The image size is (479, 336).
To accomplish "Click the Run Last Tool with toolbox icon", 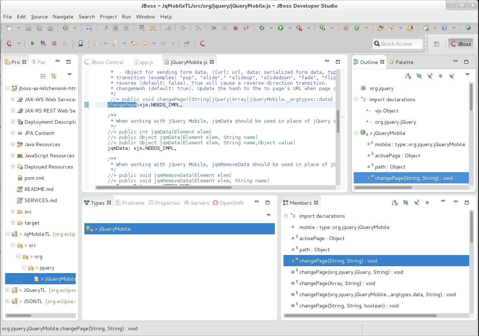I will tap(299, 28).
